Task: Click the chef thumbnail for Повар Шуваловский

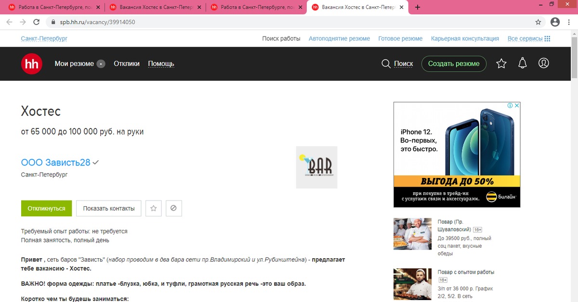Action: (x=412, y=234)
